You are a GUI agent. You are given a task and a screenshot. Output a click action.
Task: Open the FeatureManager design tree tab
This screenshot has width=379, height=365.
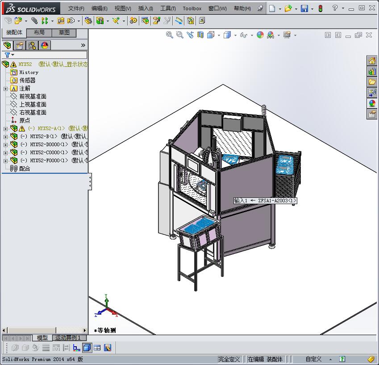[x=7, y=45]
